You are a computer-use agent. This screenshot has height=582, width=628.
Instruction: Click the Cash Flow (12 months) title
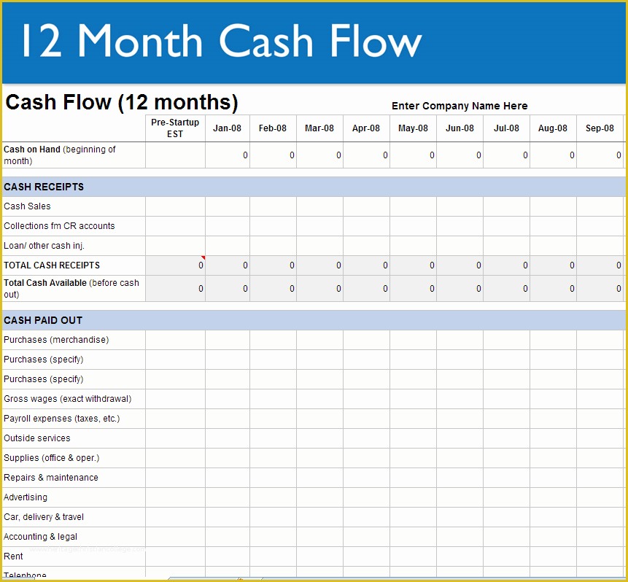point(122,101)
